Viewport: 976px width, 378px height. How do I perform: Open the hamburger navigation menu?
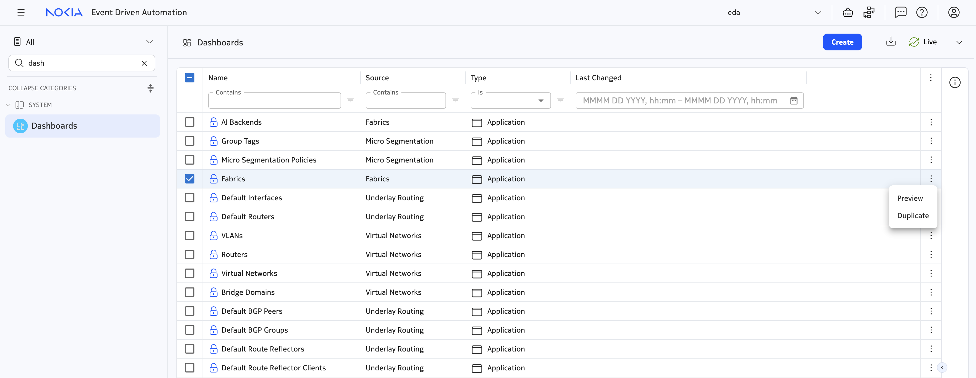pos(21,13)
